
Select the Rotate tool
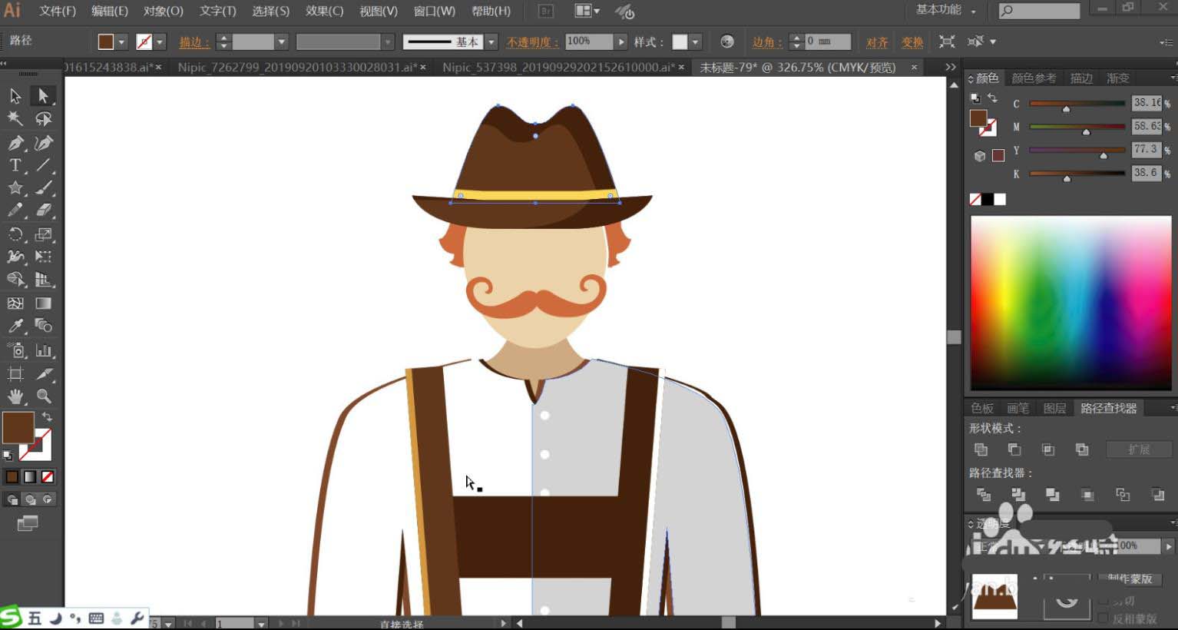[15, 234]
